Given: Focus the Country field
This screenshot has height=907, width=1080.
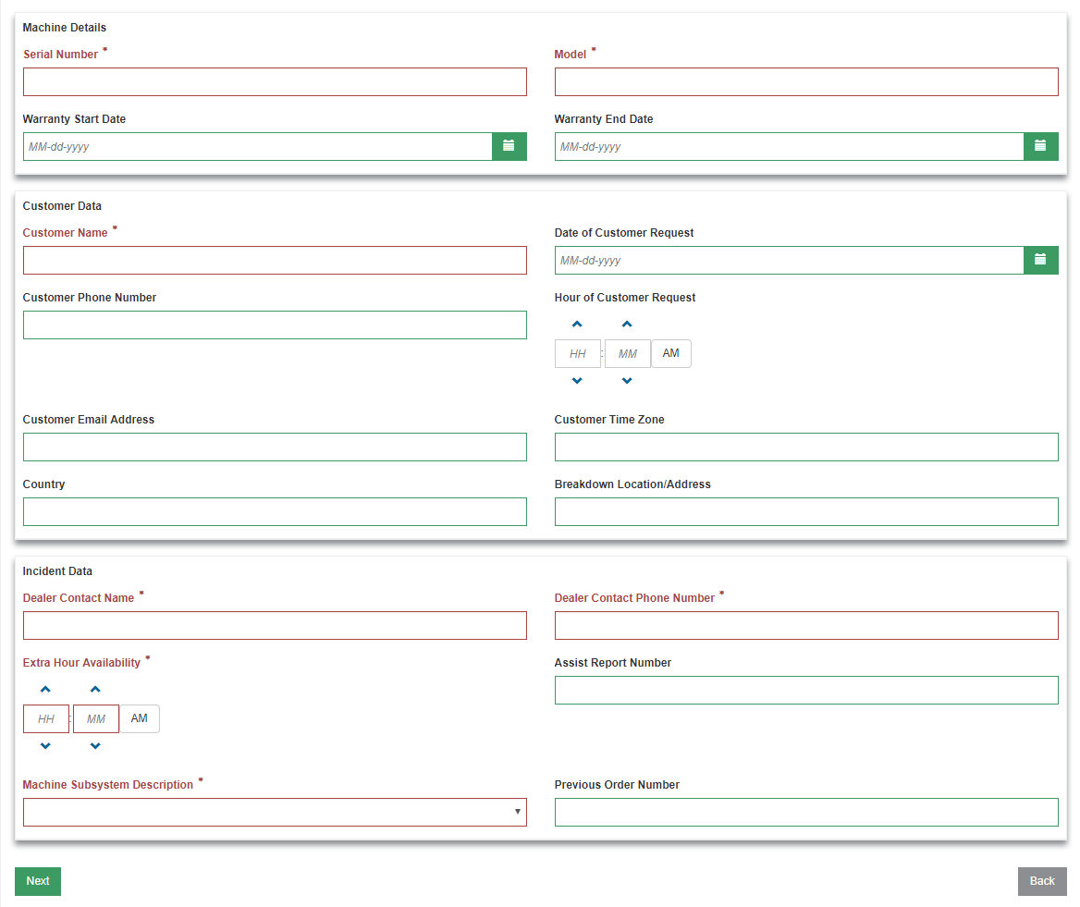Looking at the screenshot, I should [x=275, y=511].
